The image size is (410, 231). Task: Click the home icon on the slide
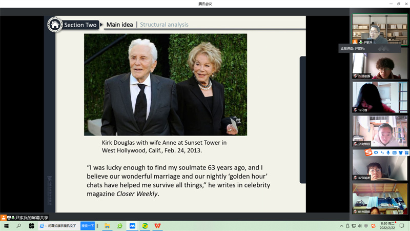(55, 25)
